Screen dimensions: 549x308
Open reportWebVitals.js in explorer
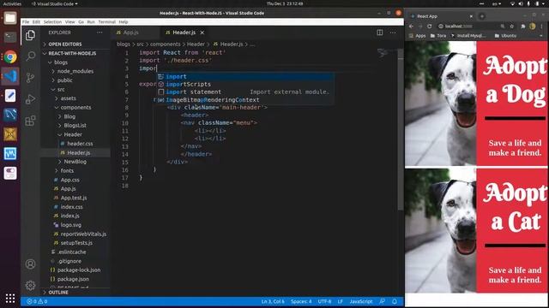point(83,234)
